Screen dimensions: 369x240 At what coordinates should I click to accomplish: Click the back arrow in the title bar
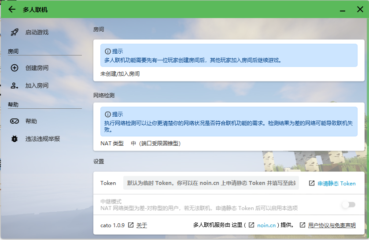(12, 9)
